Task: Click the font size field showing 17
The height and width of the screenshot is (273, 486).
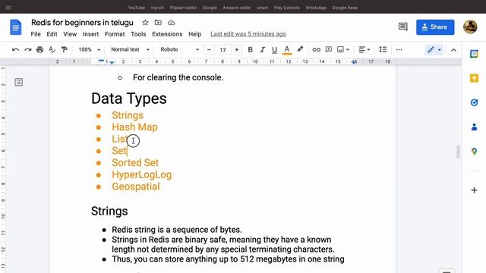Action: coord(222,50)
